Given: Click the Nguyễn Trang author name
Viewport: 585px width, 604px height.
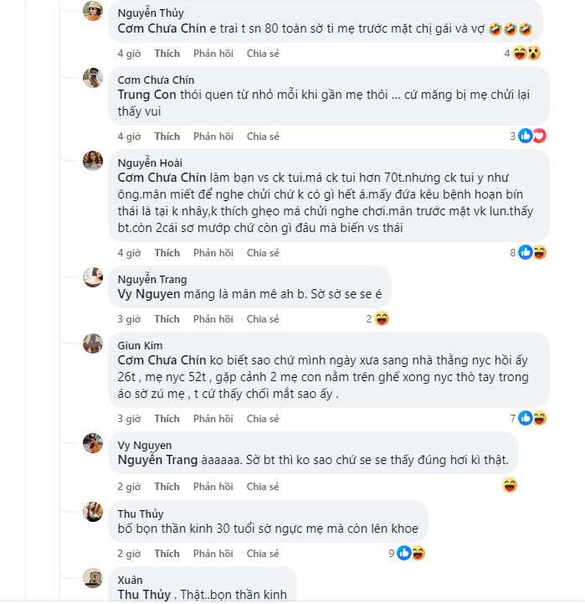Looking at the screenshot, I should pyautogui.click(x=151, y=280).
